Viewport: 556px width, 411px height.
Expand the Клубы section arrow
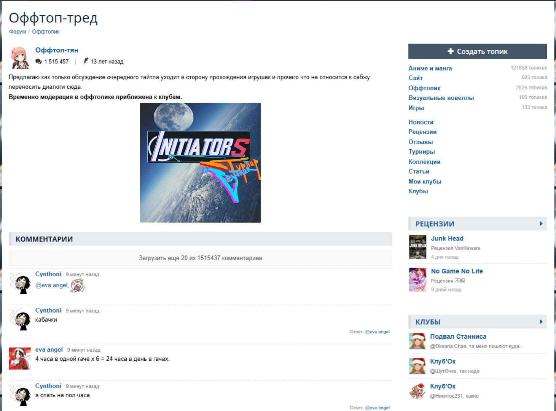pyautogui.click(x=541, y=322)
